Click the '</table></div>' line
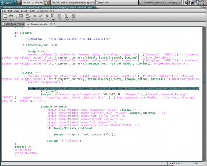207x166 pixels. click(26, 153)
